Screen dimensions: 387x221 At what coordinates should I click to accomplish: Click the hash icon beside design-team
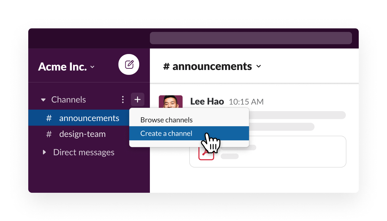point(49,134)
